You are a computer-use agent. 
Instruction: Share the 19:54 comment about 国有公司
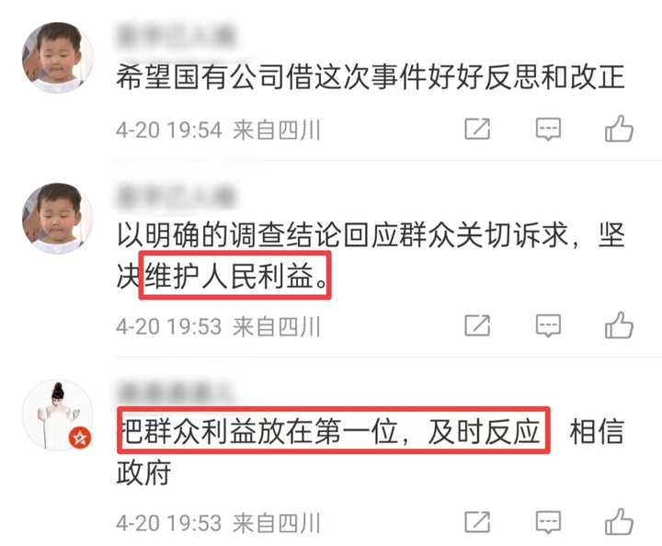point(477,129)
